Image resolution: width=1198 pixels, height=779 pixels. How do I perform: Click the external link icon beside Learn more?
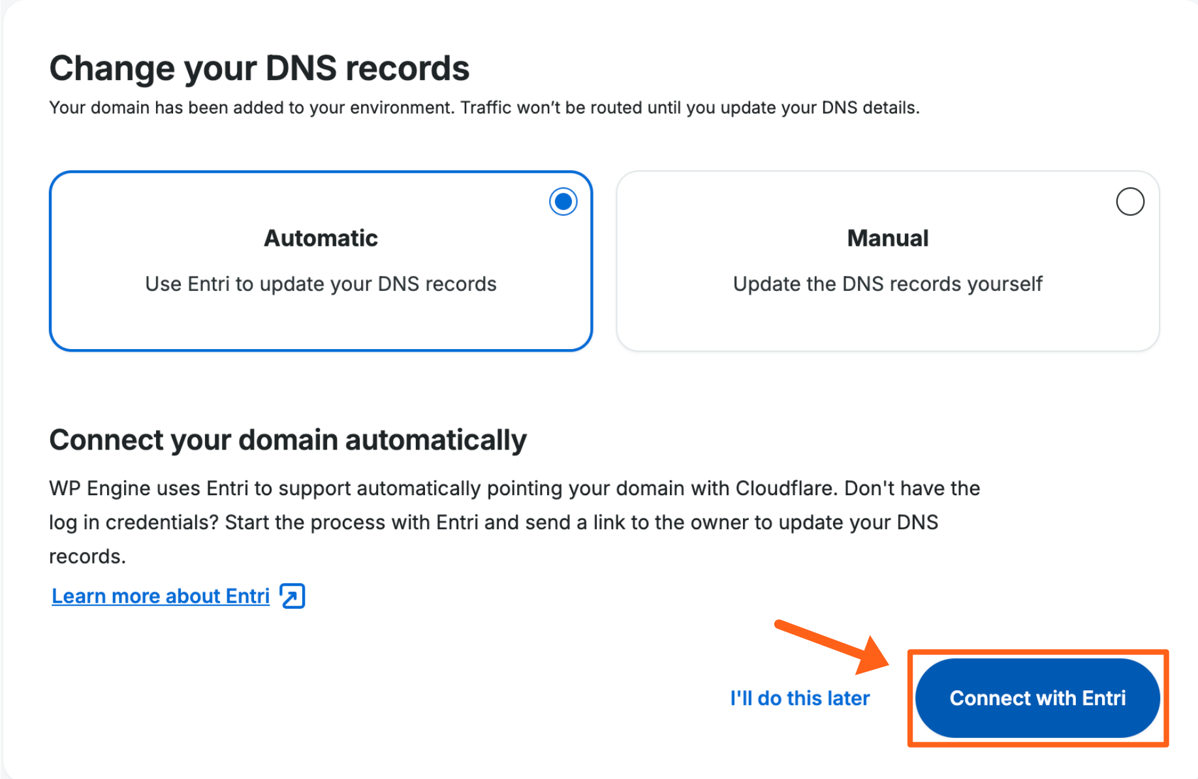pyautogui.click(x=292, y=596)
